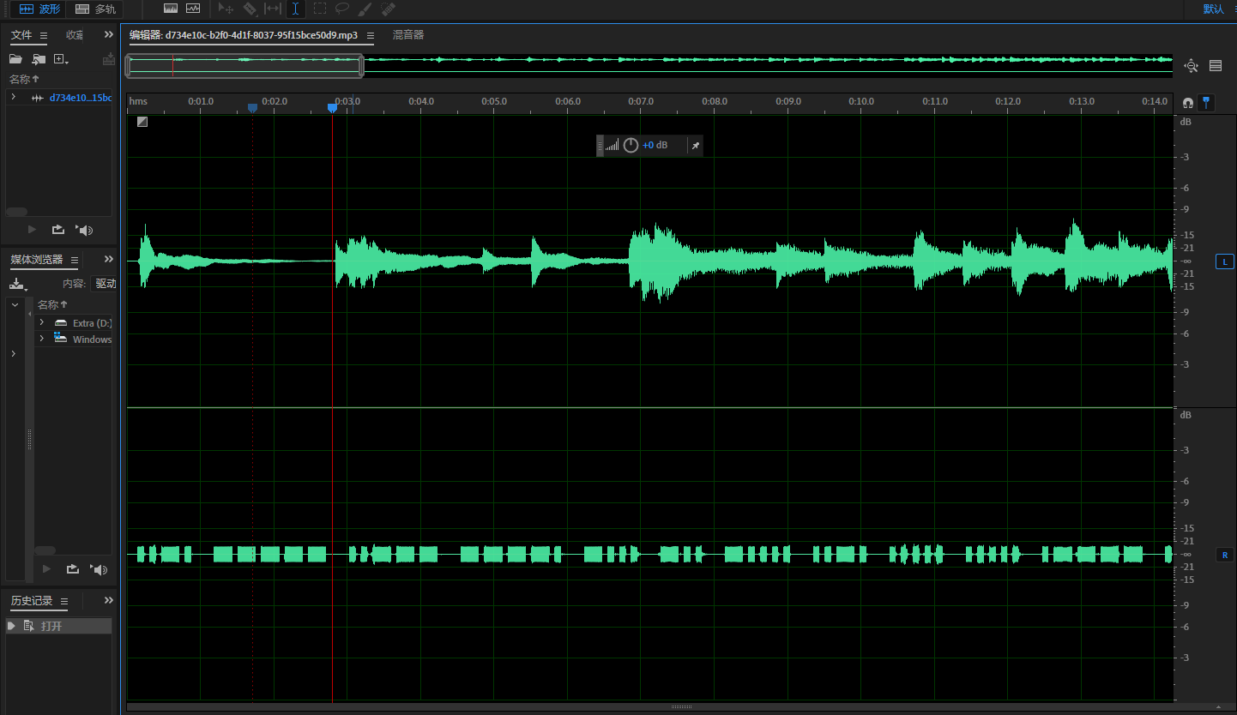Viewport: 1237px width, 715px height.
Task: Select the Paintbrush Selection tool
Action: tap(365, 9)
